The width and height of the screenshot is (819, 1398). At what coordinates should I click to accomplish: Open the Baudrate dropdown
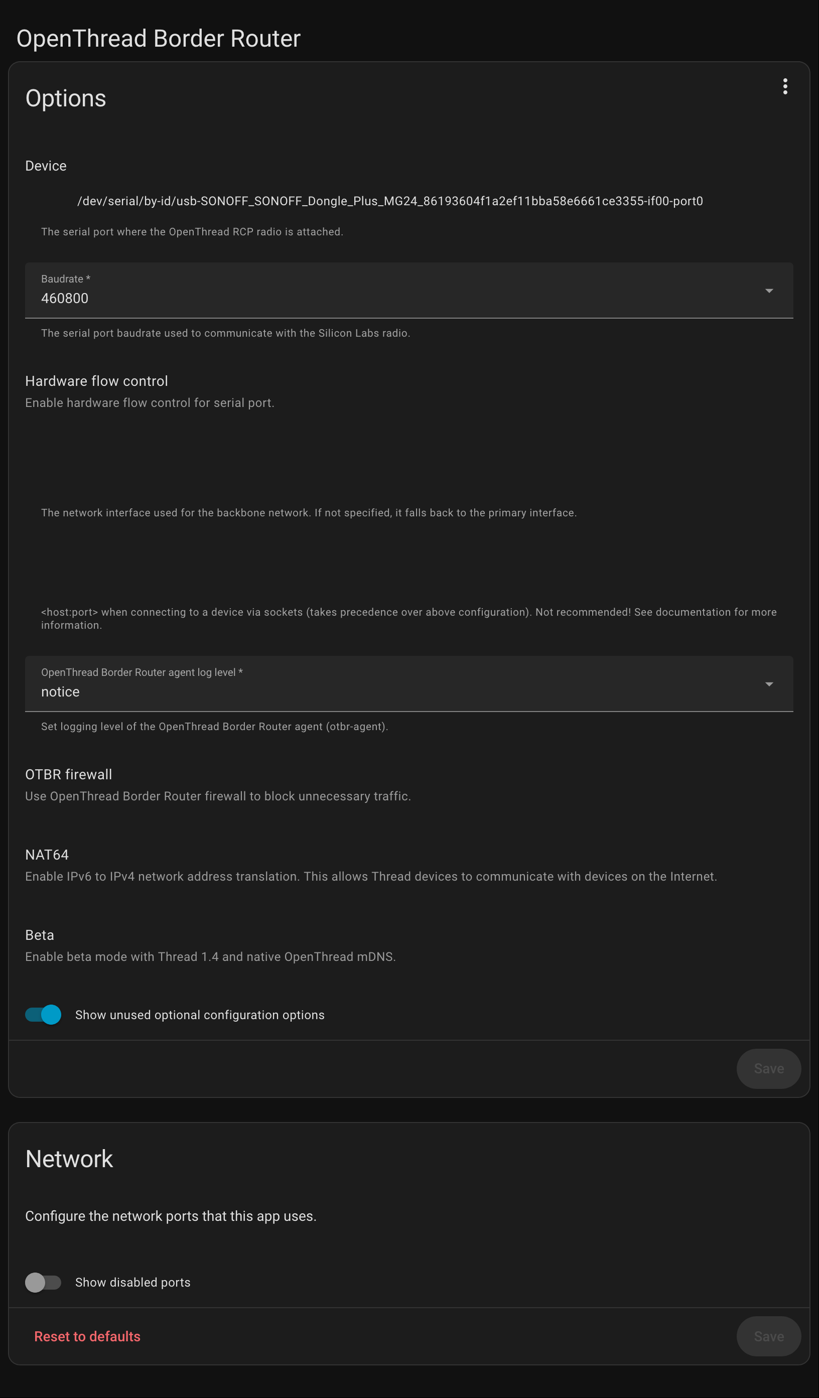[409, 290]
